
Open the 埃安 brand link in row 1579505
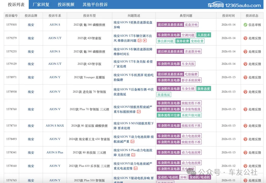click(31, 25)
